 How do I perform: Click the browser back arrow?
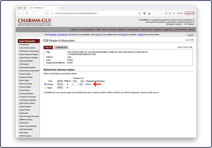click(x=19, y=13)
